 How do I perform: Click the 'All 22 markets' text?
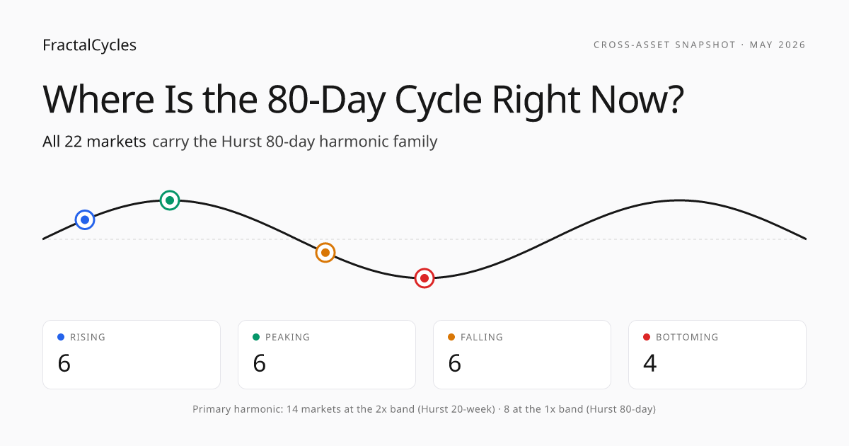[x=94, y=141]
